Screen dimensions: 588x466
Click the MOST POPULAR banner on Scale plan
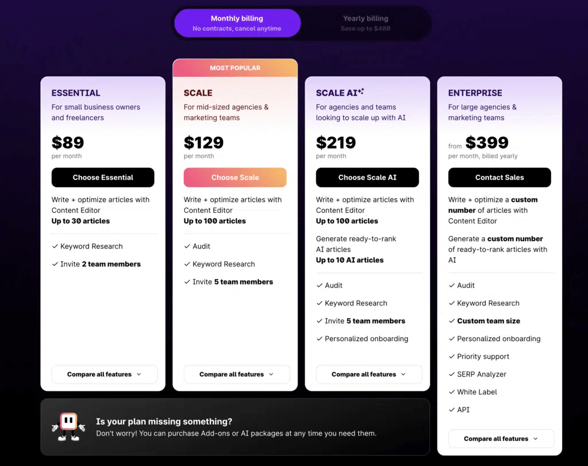click(235, 68)
